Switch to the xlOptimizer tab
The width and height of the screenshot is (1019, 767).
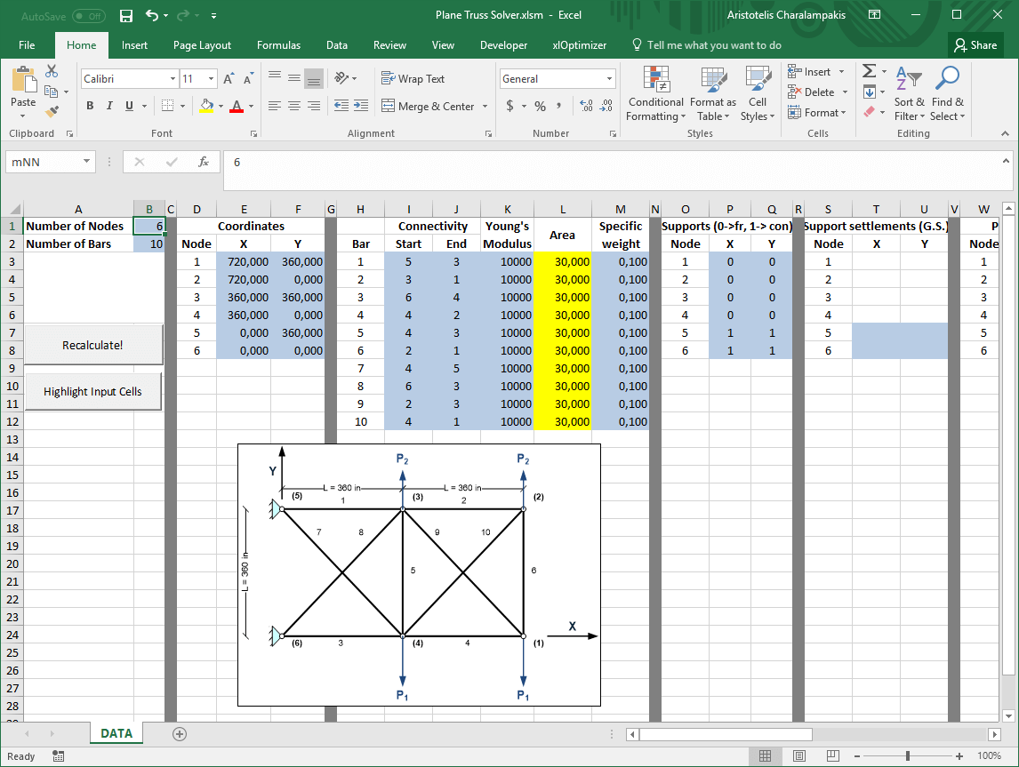click(x=579, y=45)
